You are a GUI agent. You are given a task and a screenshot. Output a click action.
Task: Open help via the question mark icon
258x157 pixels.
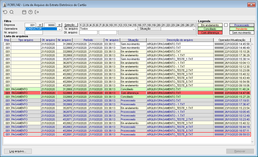30,12
